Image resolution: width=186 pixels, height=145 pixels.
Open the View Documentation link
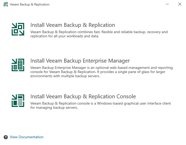(26, 137)
